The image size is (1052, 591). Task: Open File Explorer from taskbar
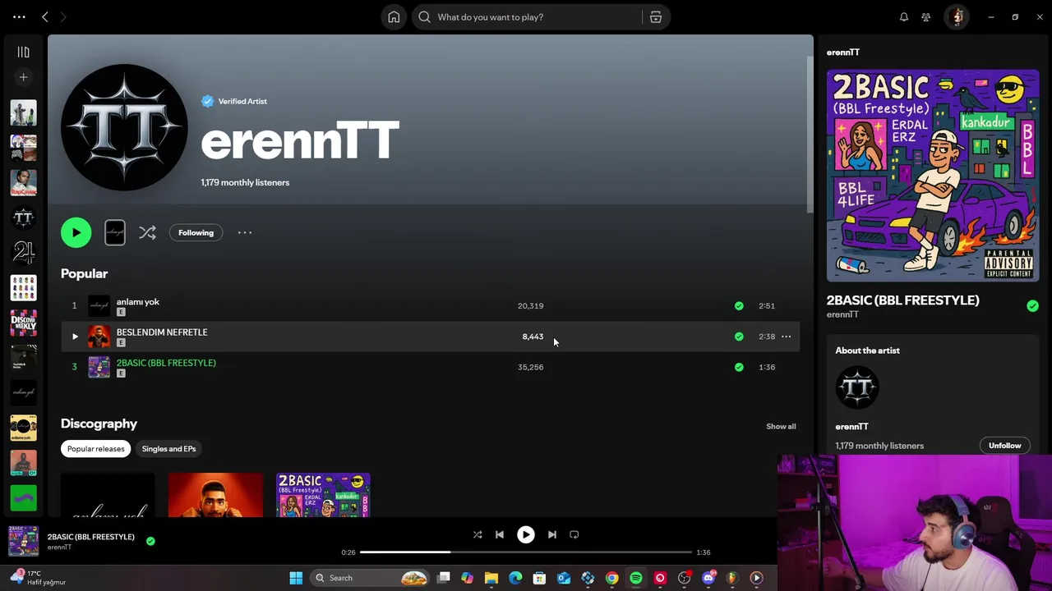click(491, 578)
